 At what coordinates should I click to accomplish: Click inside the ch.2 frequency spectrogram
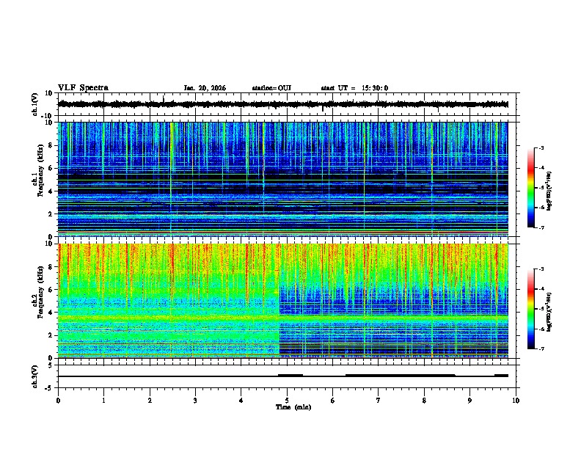[282, 301]
